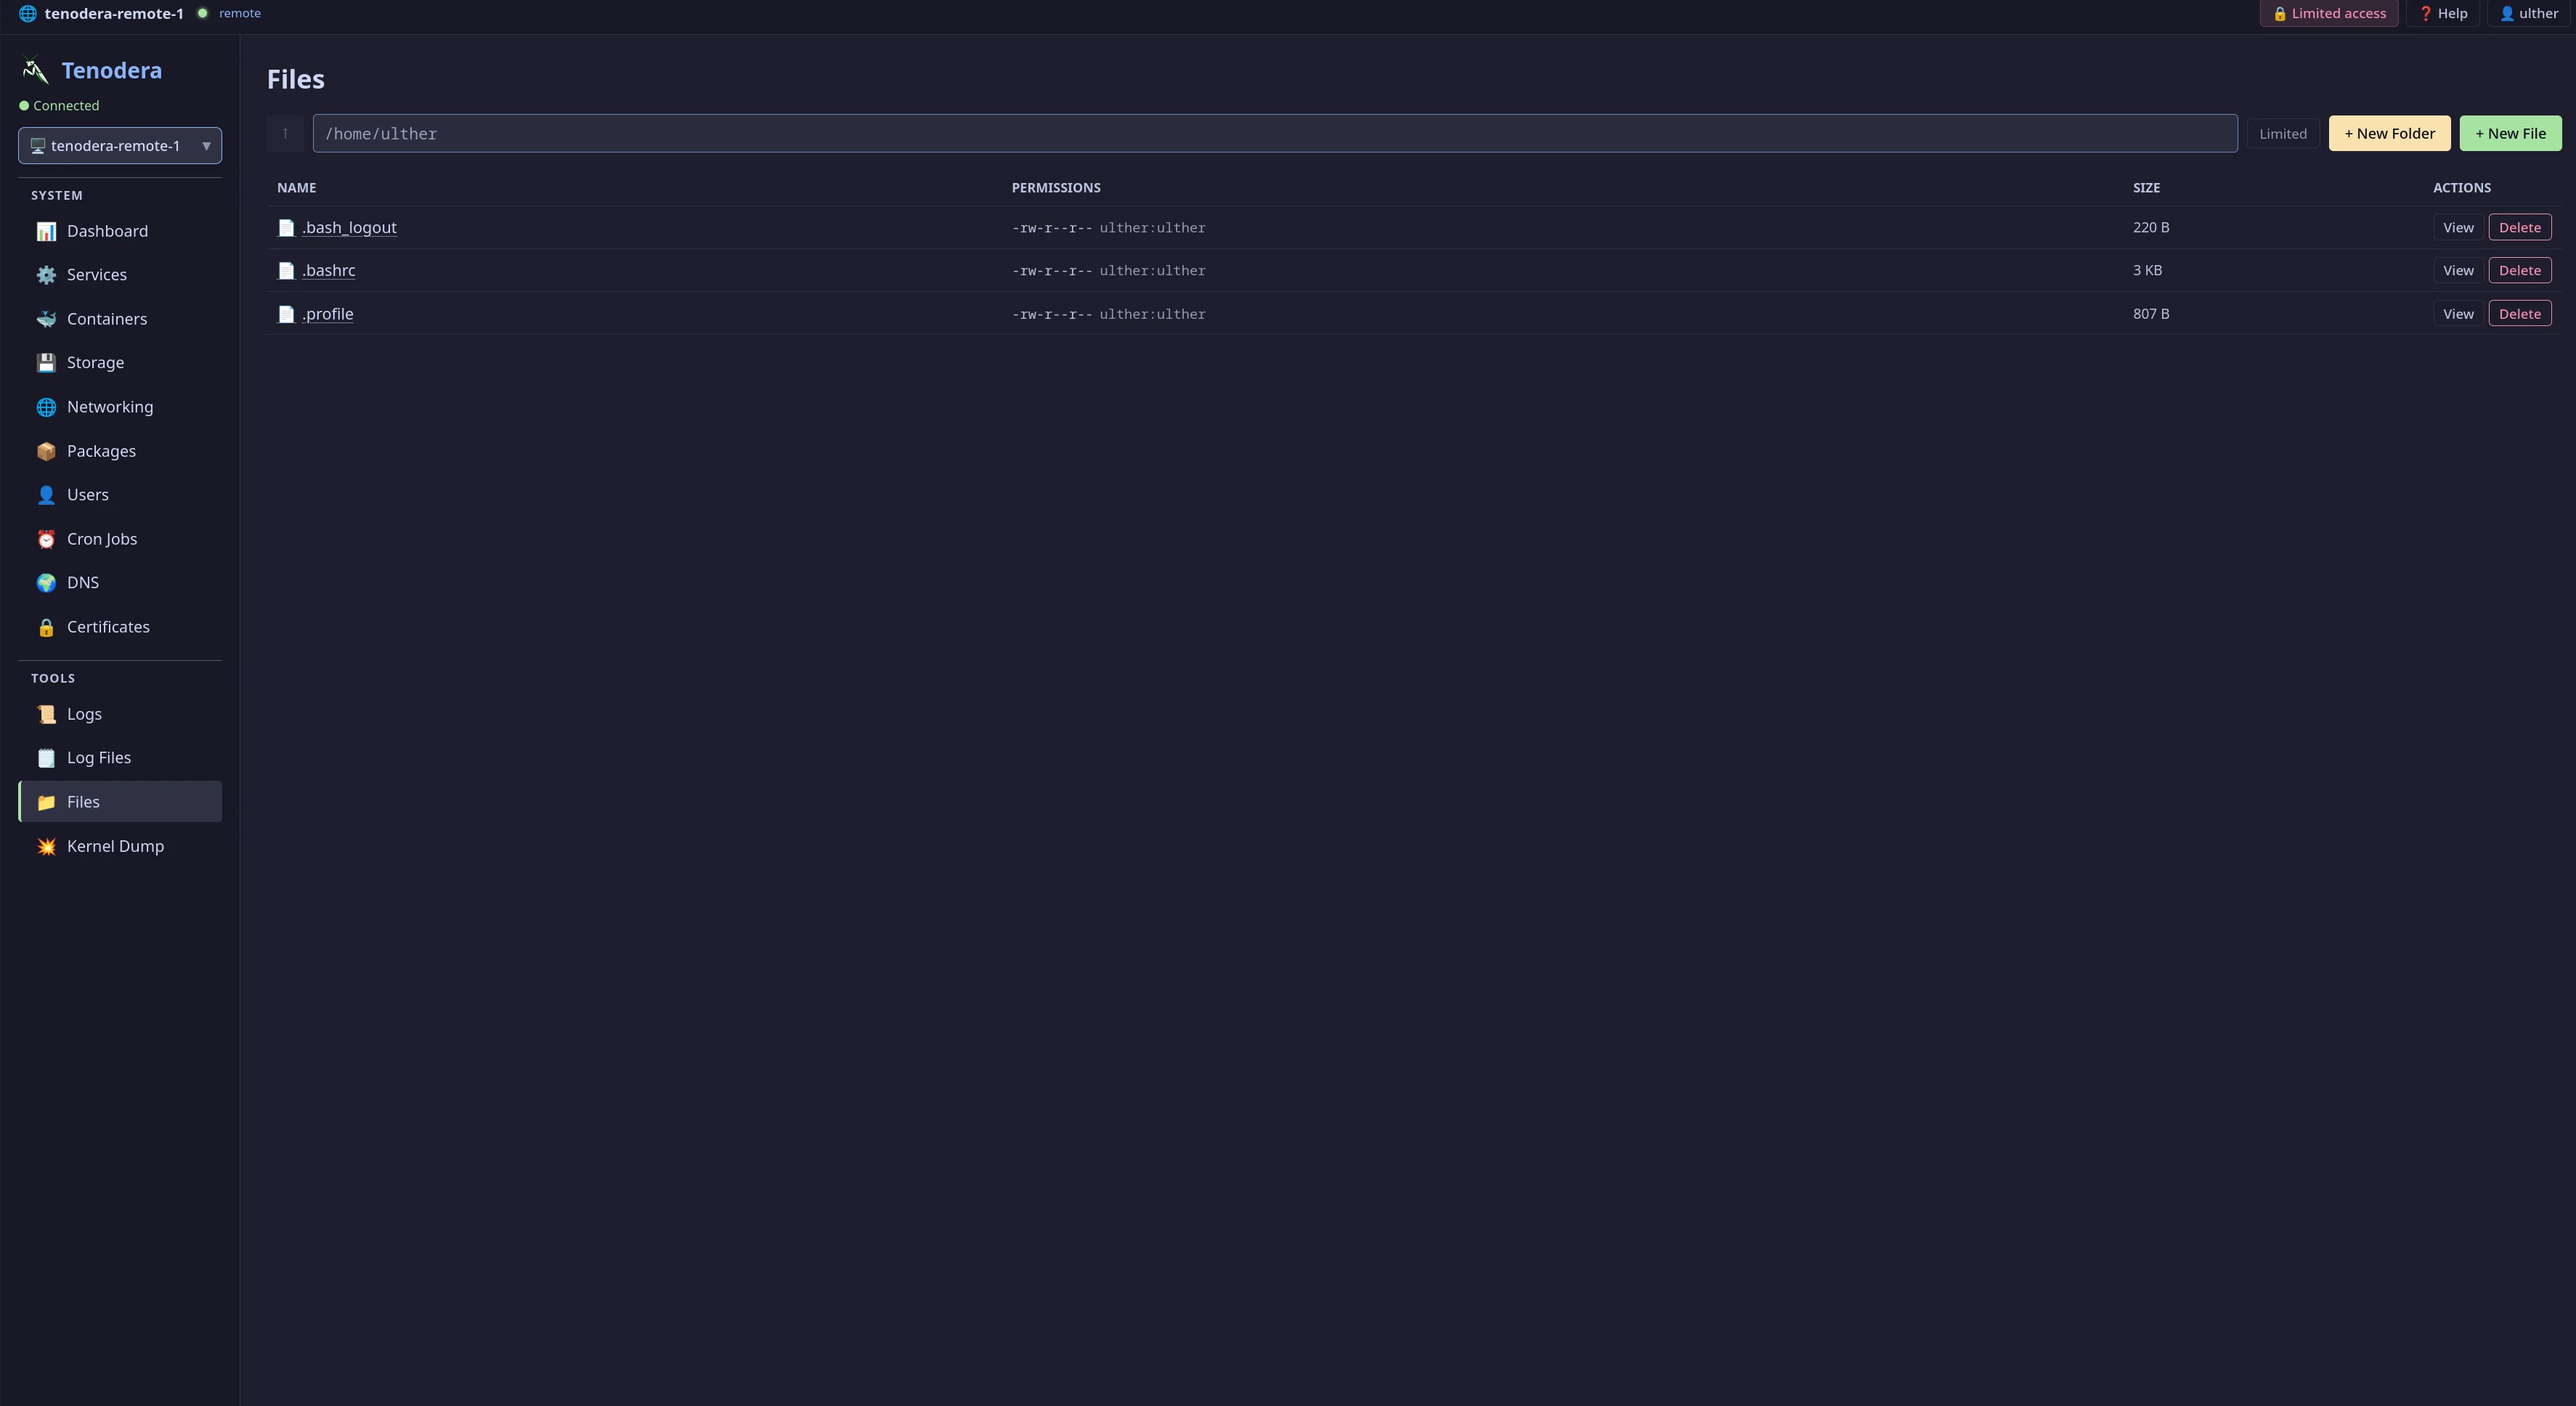The image size is (2576, 1406).
Task: Click the + New File button
Action: click(x=2510, y=134)
